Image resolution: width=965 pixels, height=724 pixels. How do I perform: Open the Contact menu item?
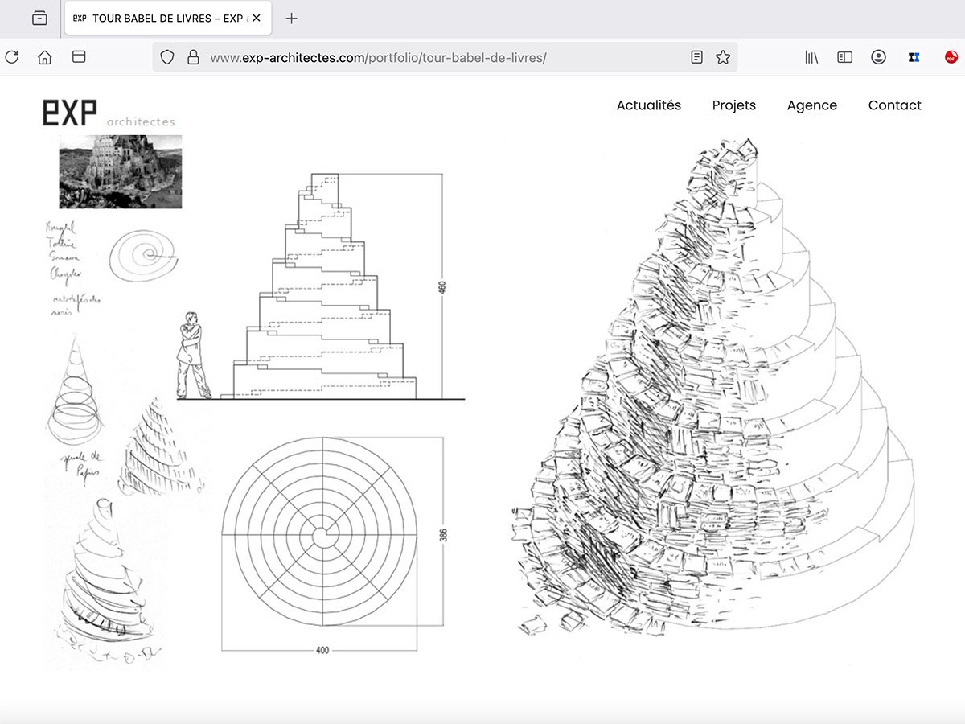click(x=894, y=105)
